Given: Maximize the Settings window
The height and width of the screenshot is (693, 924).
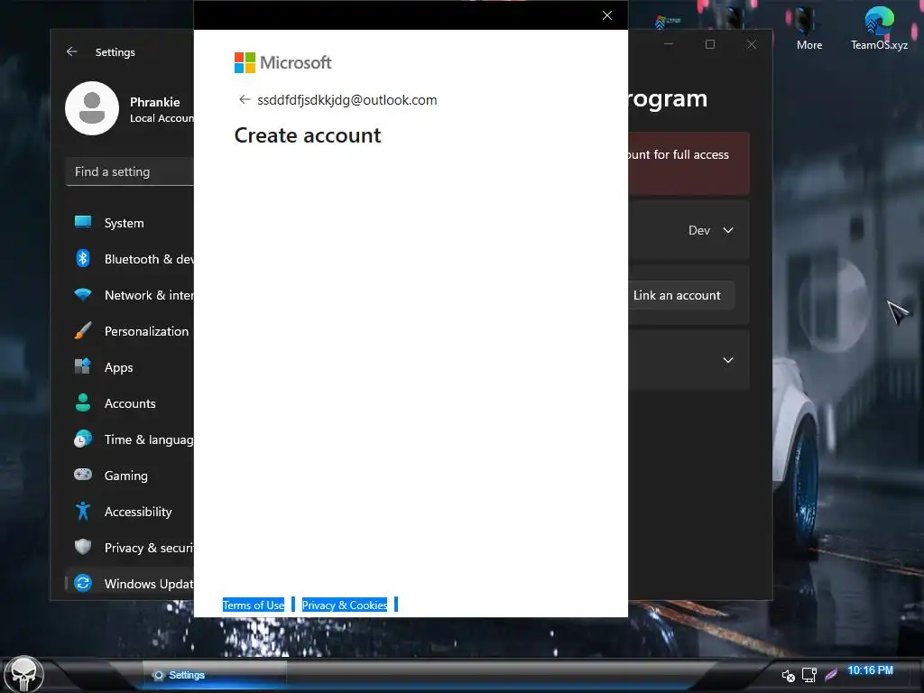Looking at the screenshot, I should 710,44.
